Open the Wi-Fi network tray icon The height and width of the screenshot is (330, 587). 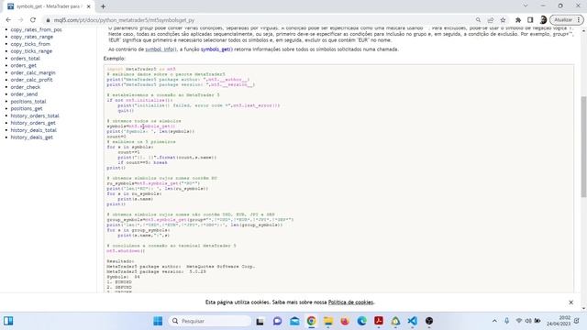[x=519, y=321]
